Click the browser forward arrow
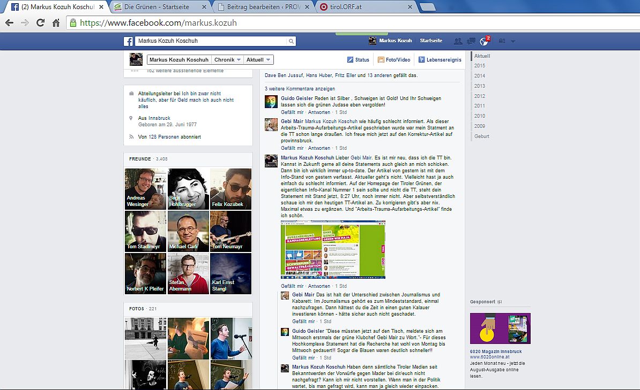The width and height of the screenshot is (640, 390). [25, 23]
